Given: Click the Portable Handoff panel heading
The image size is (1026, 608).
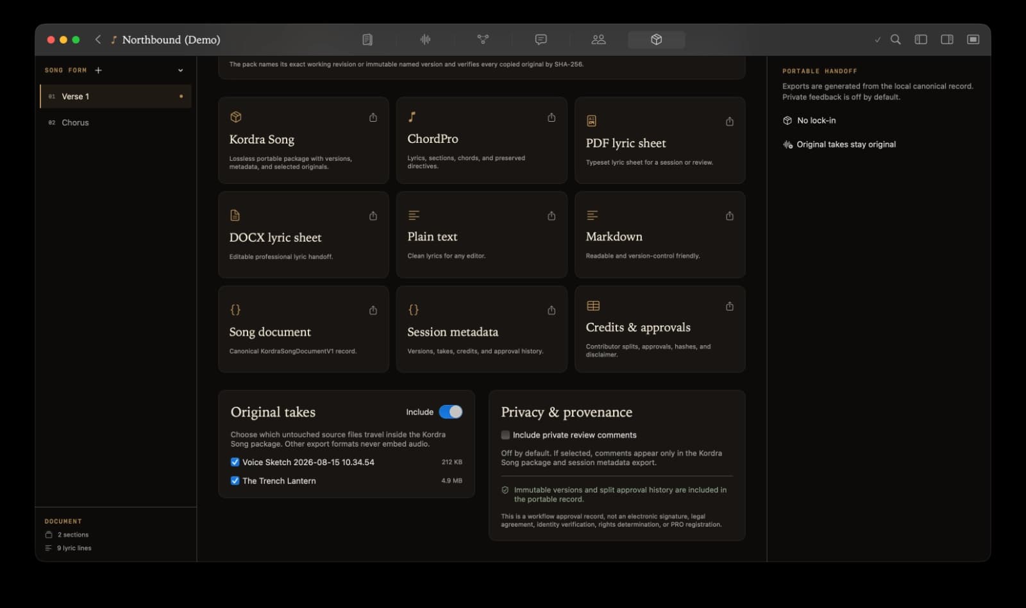Looking at the screenshot, I should (x=820, y=71).
